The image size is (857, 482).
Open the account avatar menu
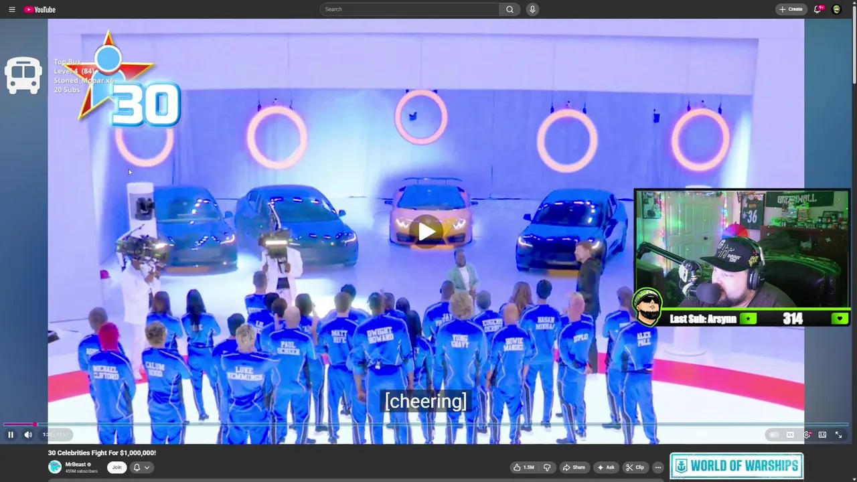coord(836,9)
